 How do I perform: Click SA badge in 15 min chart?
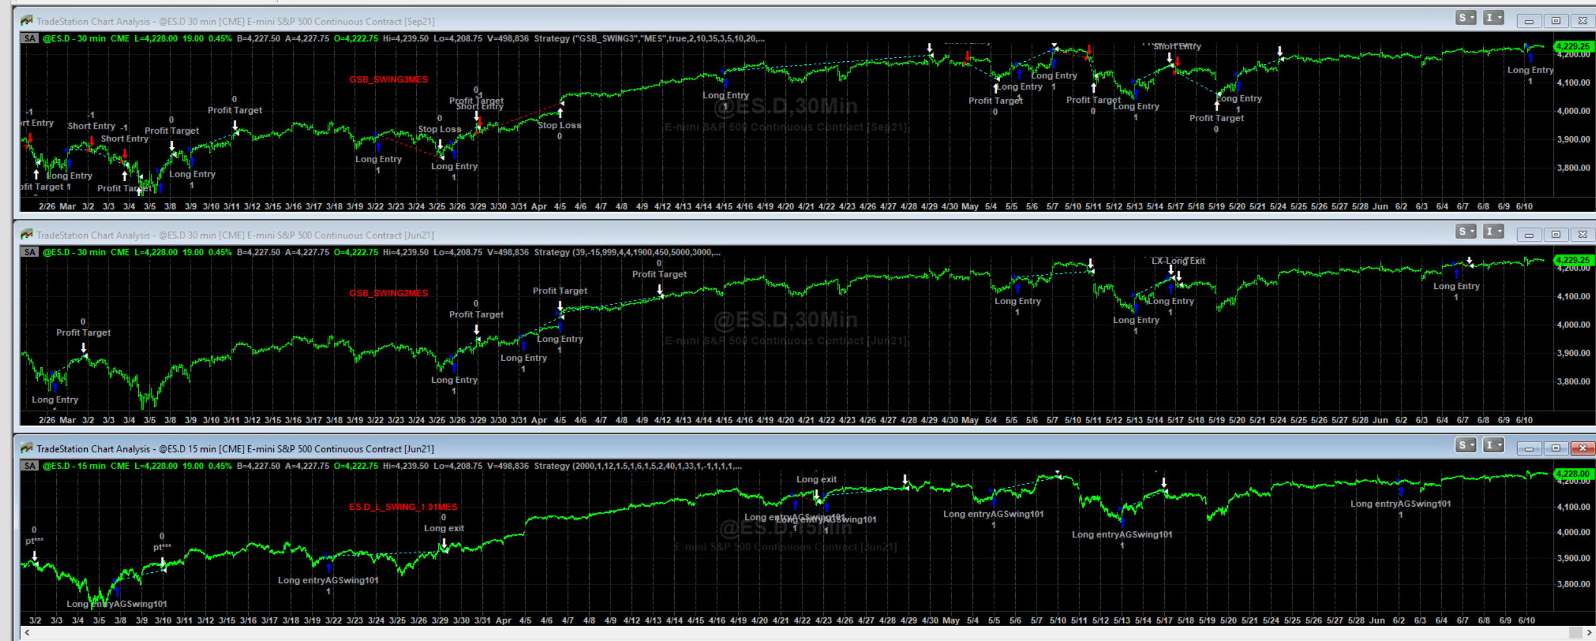pyautogui.click(x=30, y=466)
